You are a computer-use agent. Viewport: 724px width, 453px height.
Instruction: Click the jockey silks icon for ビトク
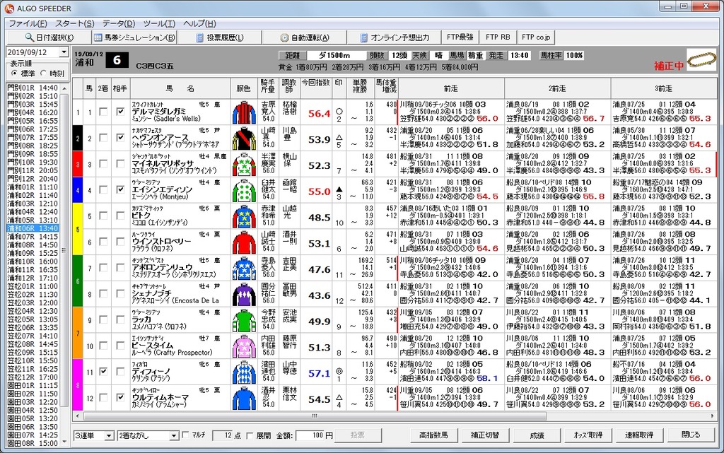point(244,217)
